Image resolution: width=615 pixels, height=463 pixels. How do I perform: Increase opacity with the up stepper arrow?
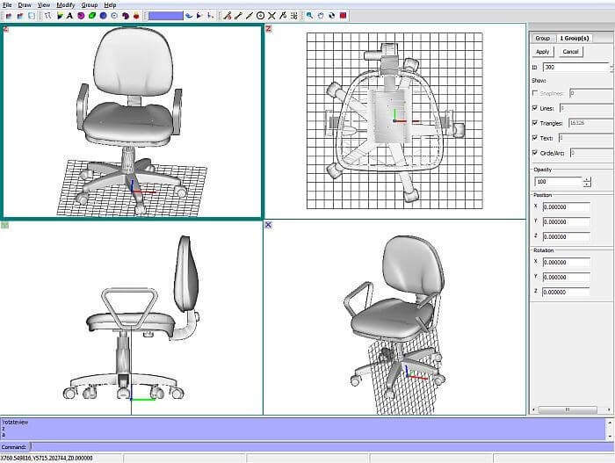pyautogui.click(x=587, y=179)
